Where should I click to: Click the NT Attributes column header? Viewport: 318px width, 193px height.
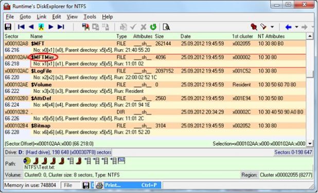coord(271,36)
